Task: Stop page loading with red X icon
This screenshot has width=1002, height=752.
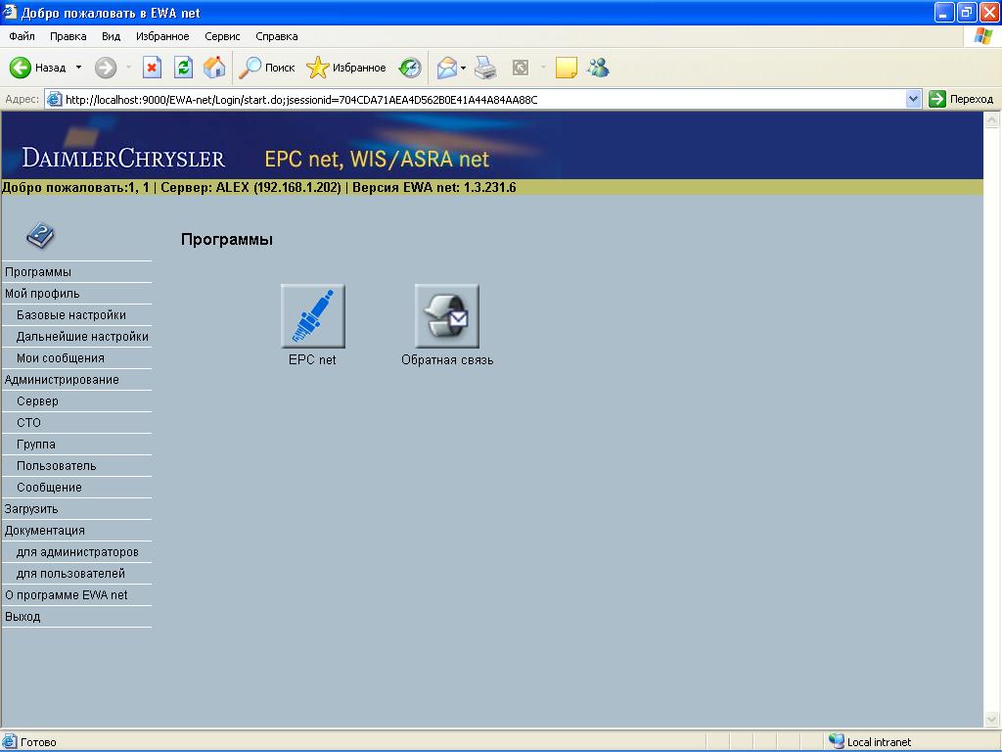Action: tap(152, 68)
